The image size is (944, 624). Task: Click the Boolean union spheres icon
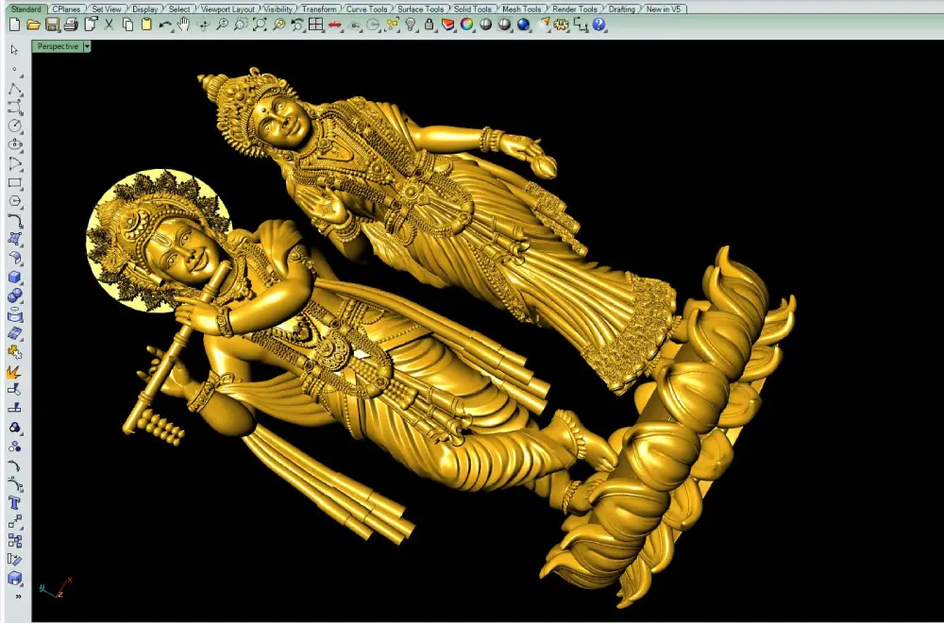point(14,295)
